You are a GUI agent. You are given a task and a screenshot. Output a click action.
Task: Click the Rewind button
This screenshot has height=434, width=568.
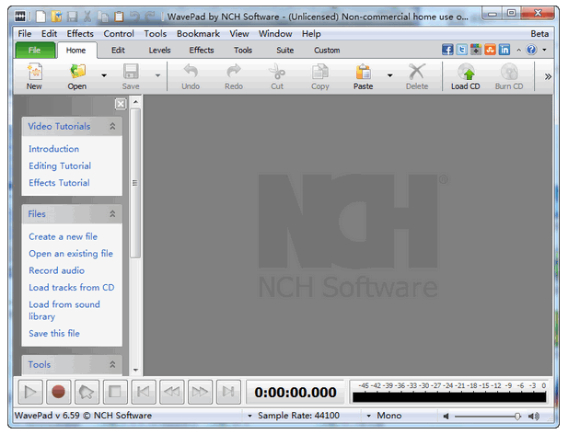[171, 392]
